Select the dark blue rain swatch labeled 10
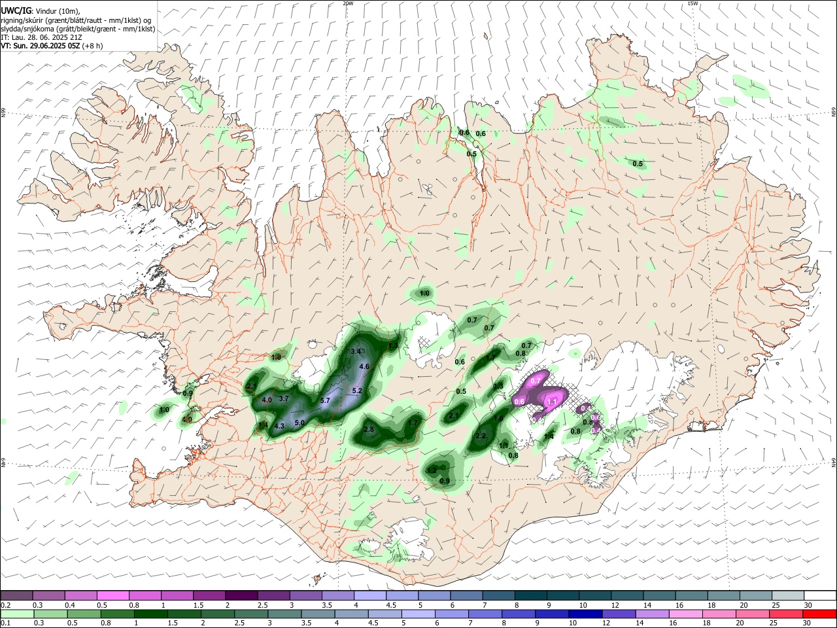The image size is (837, 628). pyautogui.click(x=585, y=614)
